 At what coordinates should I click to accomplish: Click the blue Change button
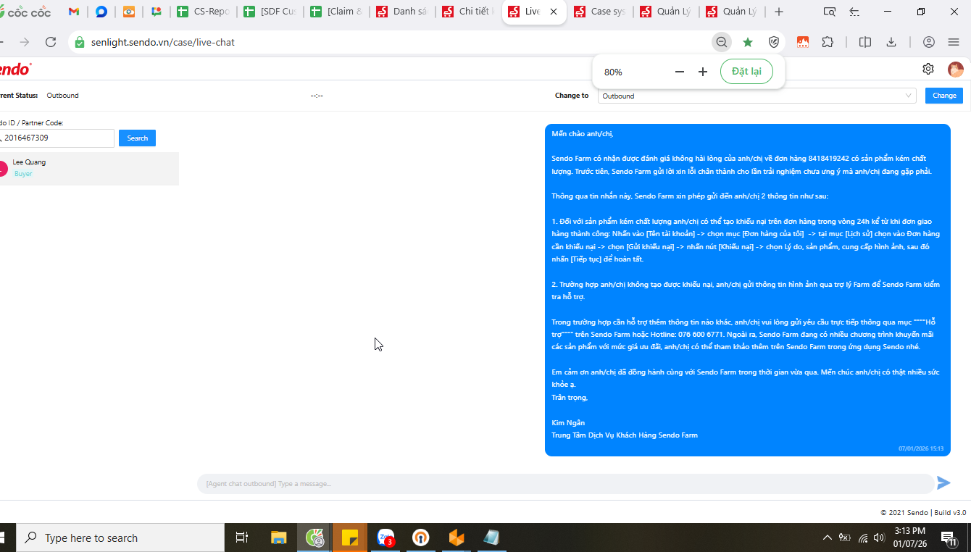point(944,96)
